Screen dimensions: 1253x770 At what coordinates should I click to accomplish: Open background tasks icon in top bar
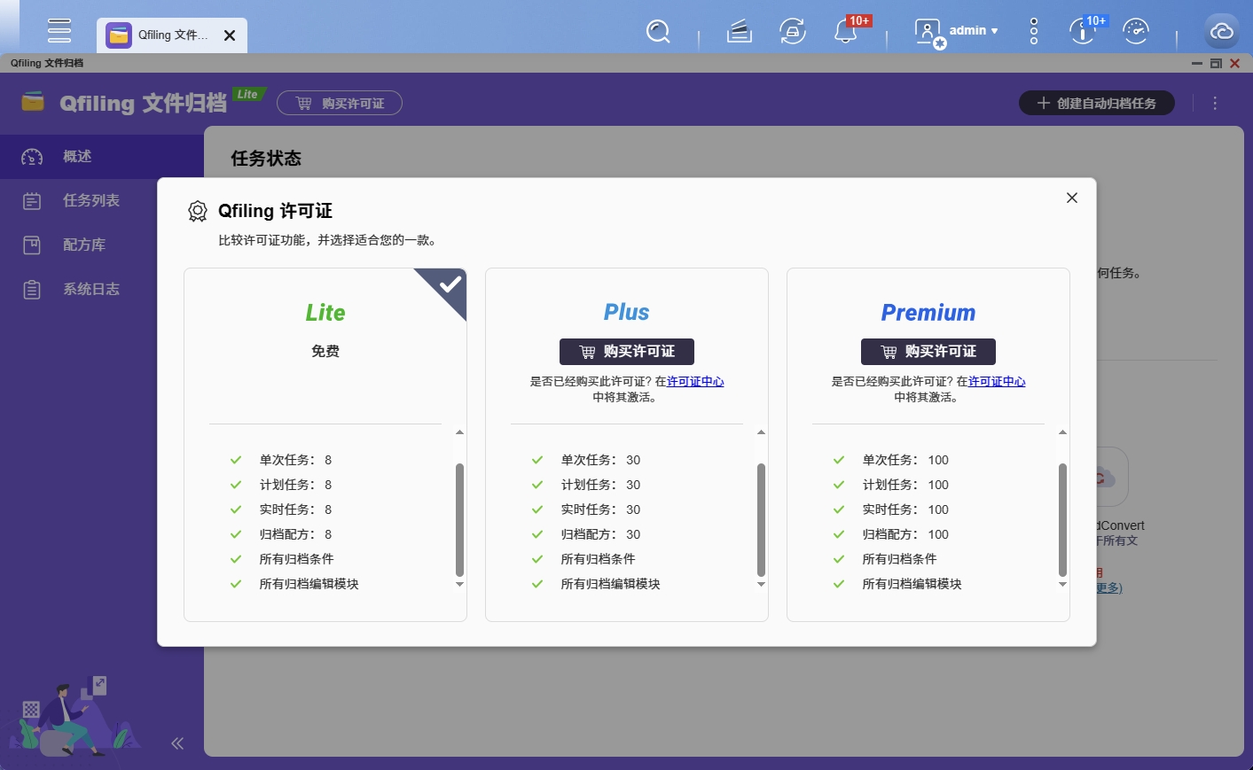739,32
